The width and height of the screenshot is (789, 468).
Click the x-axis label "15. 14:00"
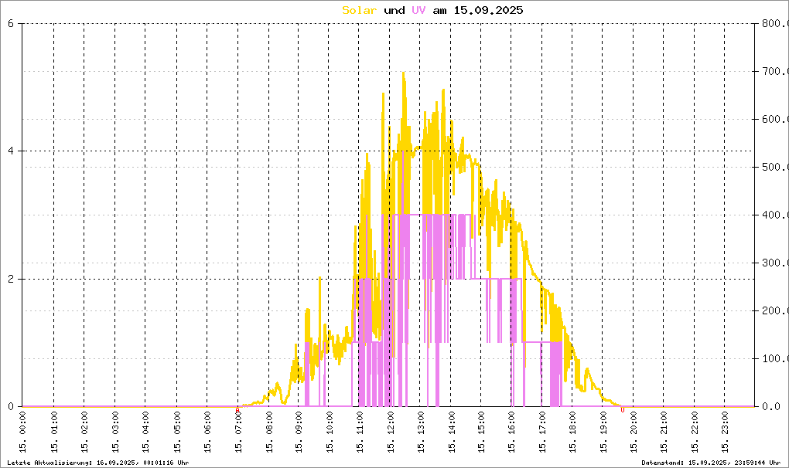tap(451, 432)
